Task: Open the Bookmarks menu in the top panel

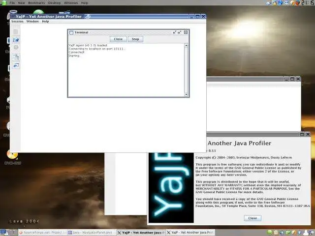Action: point(36,3)
